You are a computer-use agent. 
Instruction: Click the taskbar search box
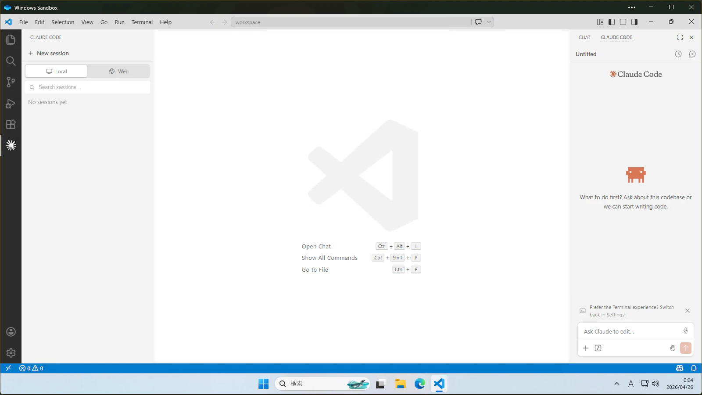(322, 384)
